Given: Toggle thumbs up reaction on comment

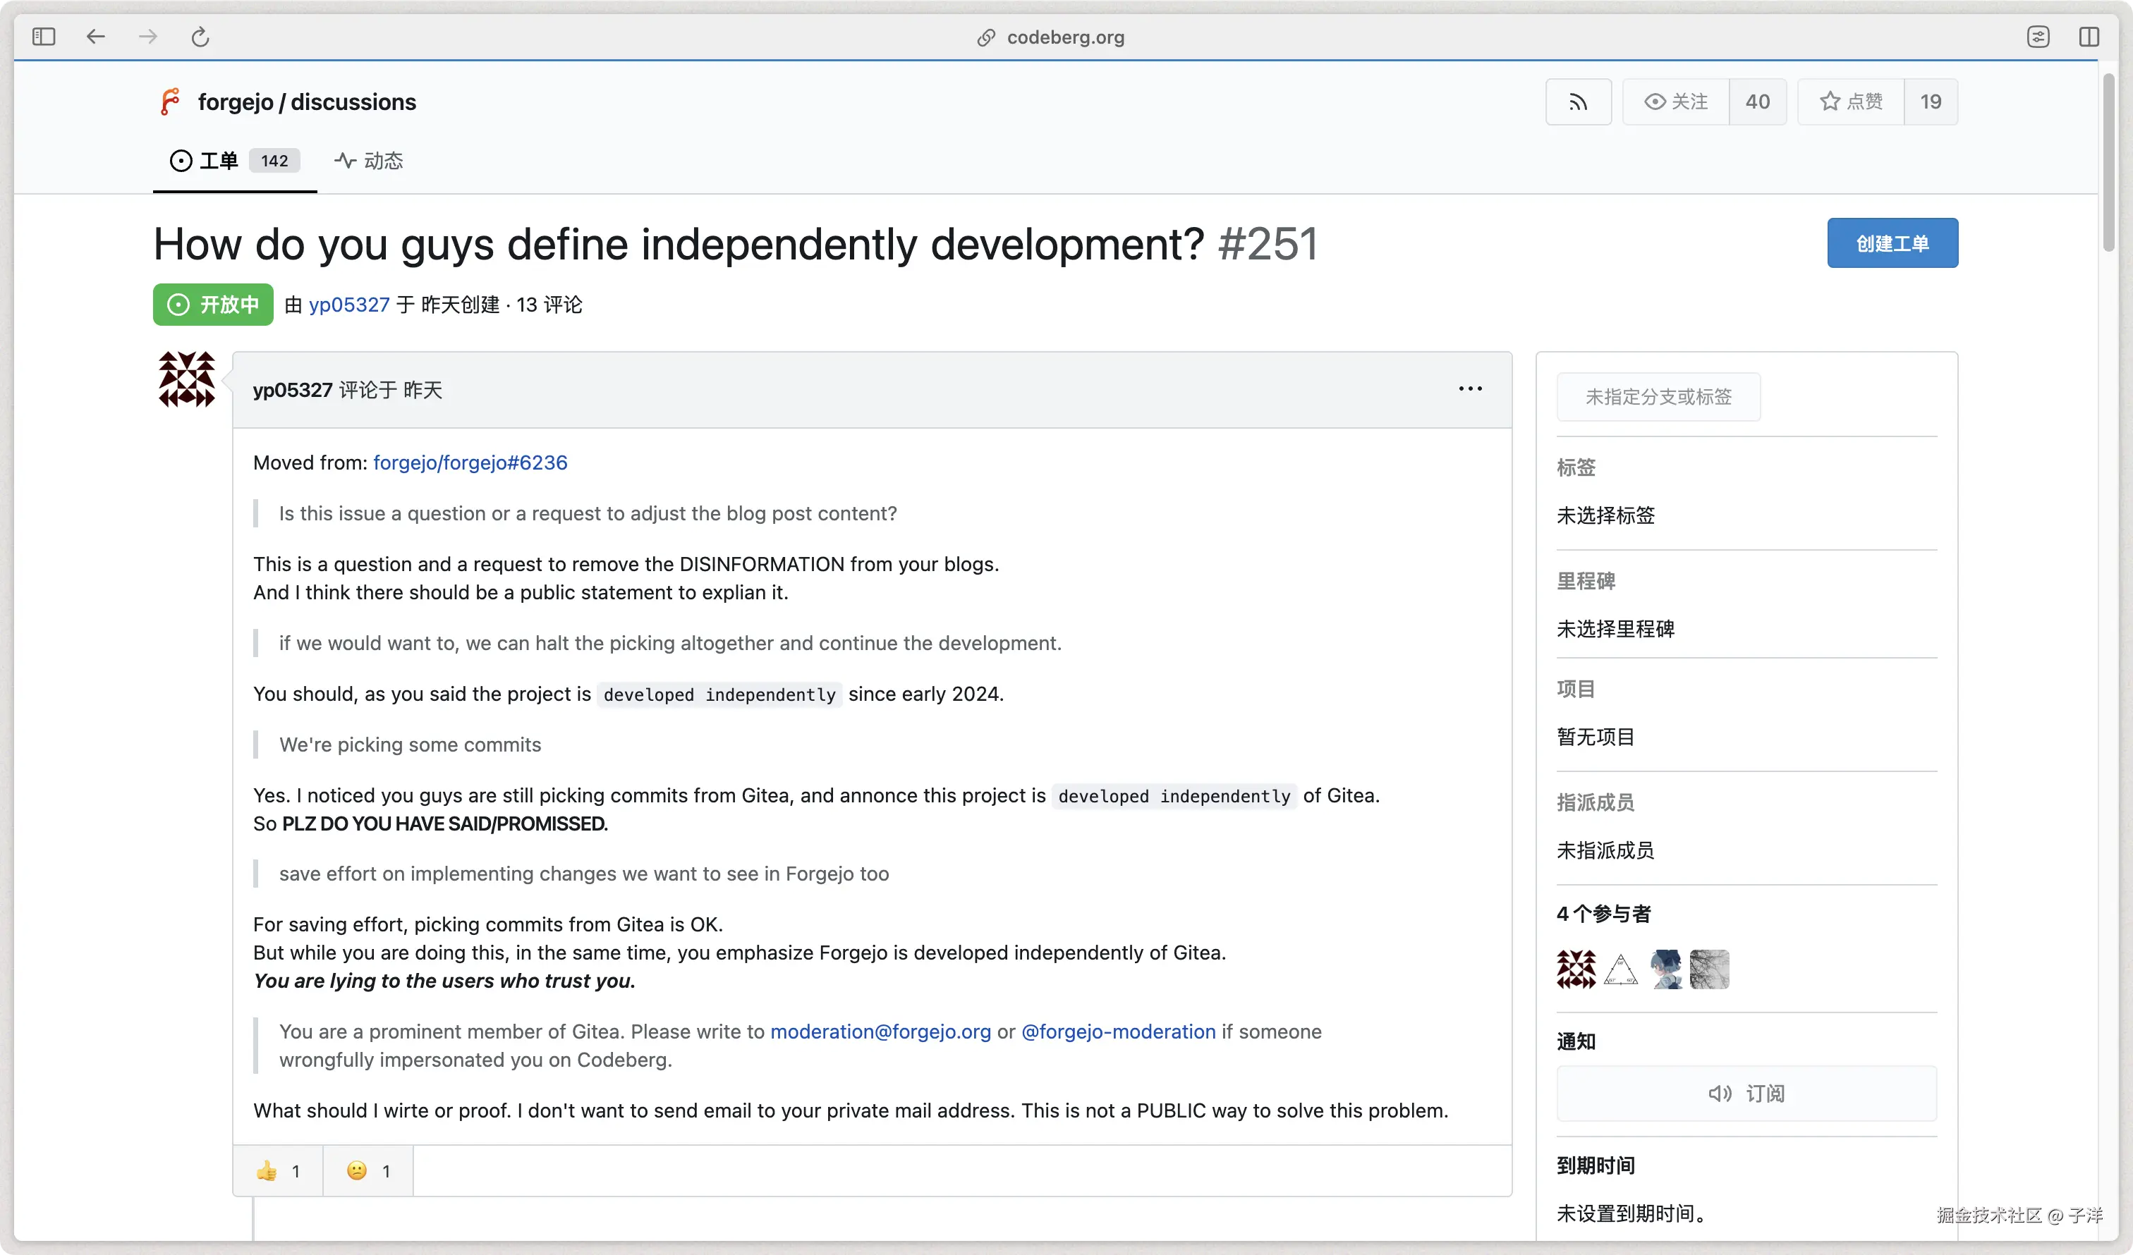Looking at the screenshot, I should 278,1170.
